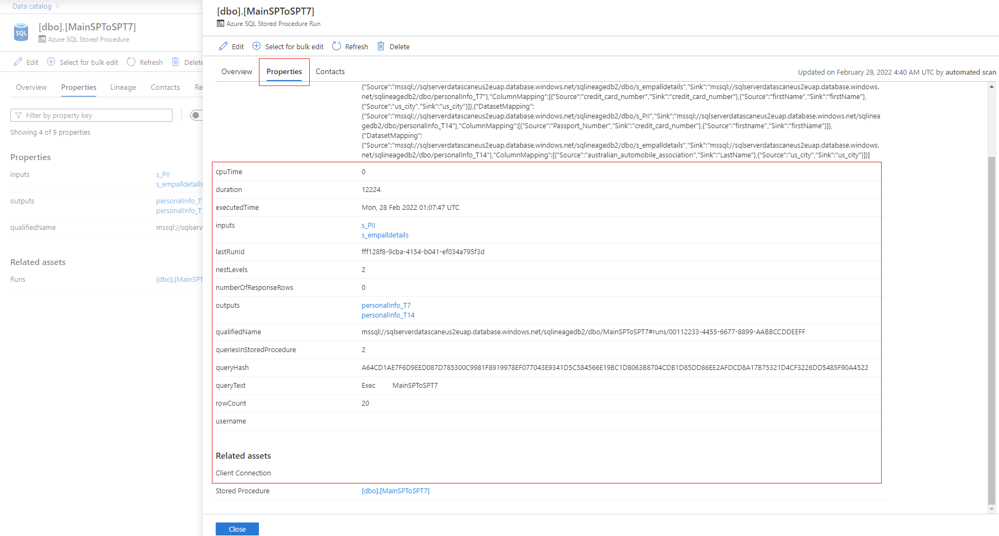Screen dimensions: 999x536
Task: Select the Edit pencil icon in the run dialog
Action: coord(222,46)
